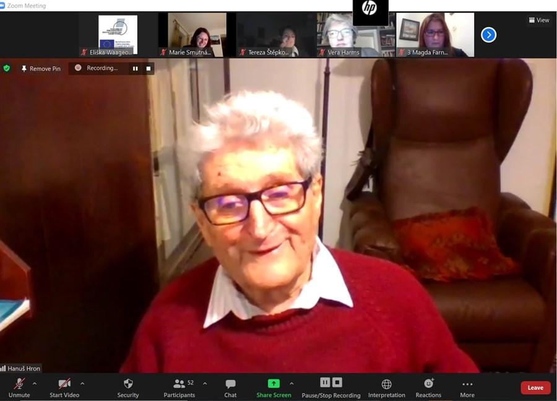The height and width of the screenshot is (401, 557).
Task: Expand the arrow next to Participants
Action: [205, 384]
